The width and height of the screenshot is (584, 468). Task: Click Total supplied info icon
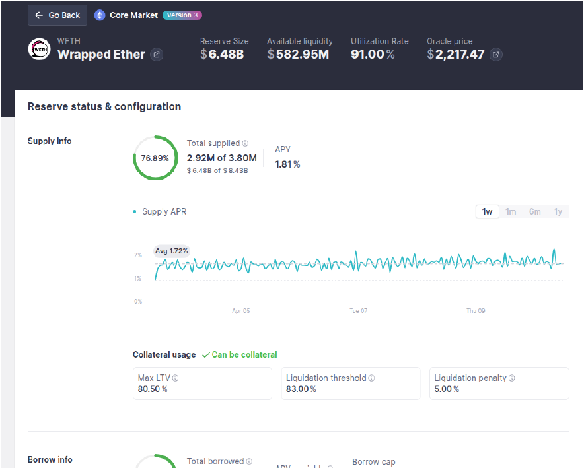[x=245, y=143]
